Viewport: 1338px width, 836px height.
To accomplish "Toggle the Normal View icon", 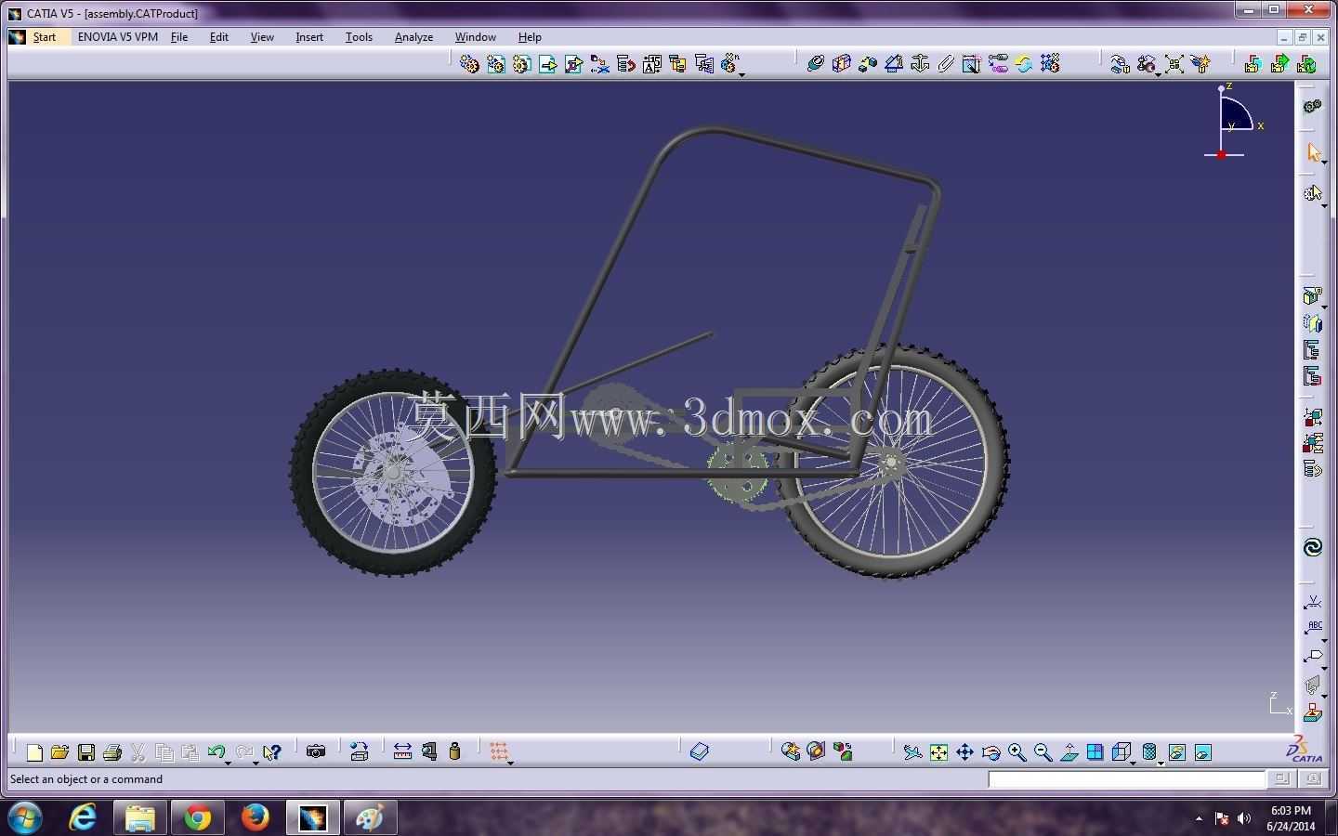I will 1069,751.
